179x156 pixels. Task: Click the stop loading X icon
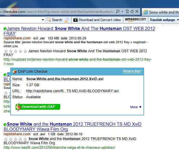point(137,11)
